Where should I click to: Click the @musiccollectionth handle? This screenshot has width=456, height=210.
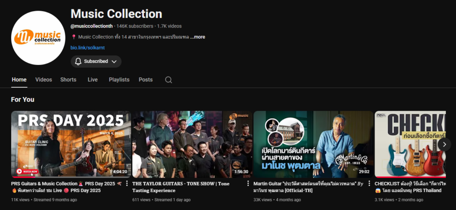click(92, 26)
